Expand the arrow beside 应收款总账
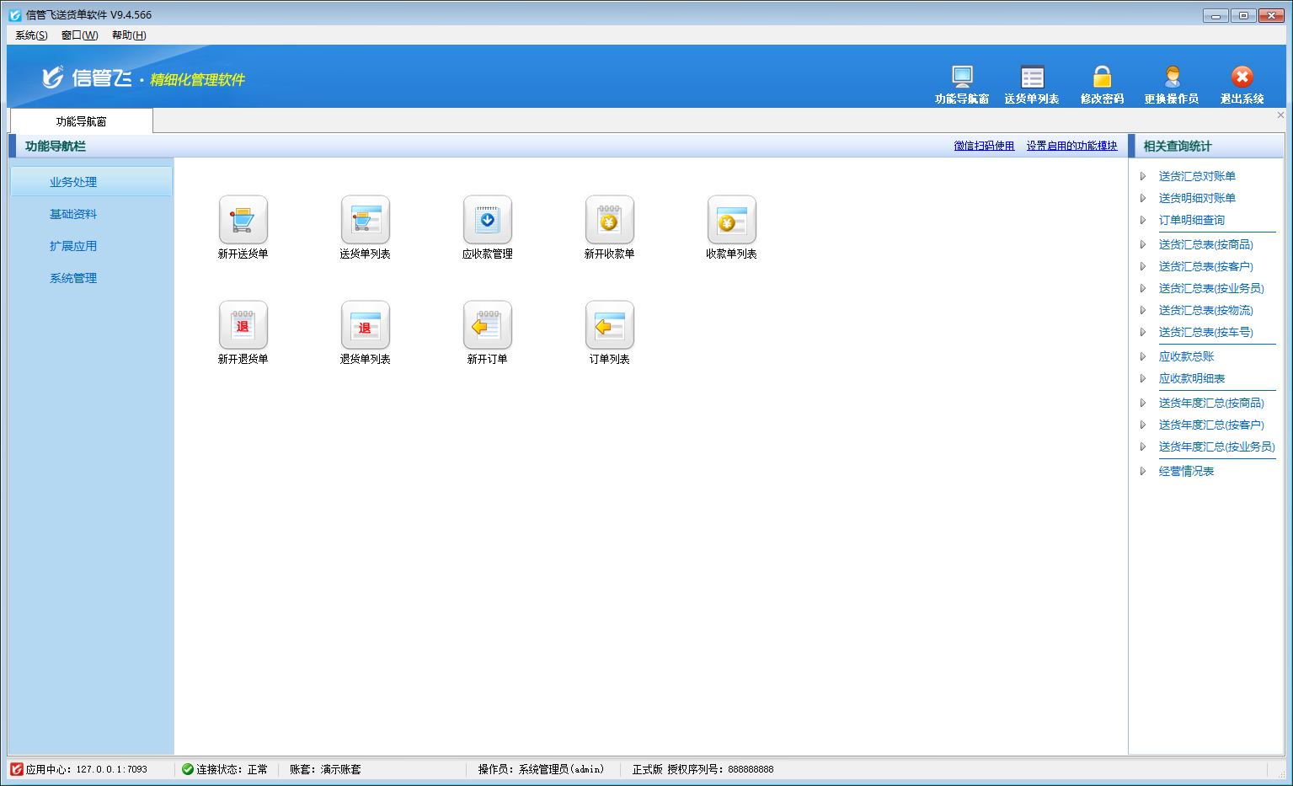The image size is (1293, 786). click(1143, 356)
